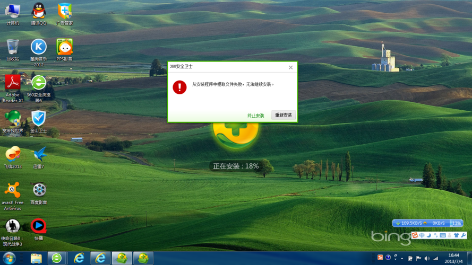Open the Action Center flag icon
This screenshot has height=265, width=472.
pos(418,258)
